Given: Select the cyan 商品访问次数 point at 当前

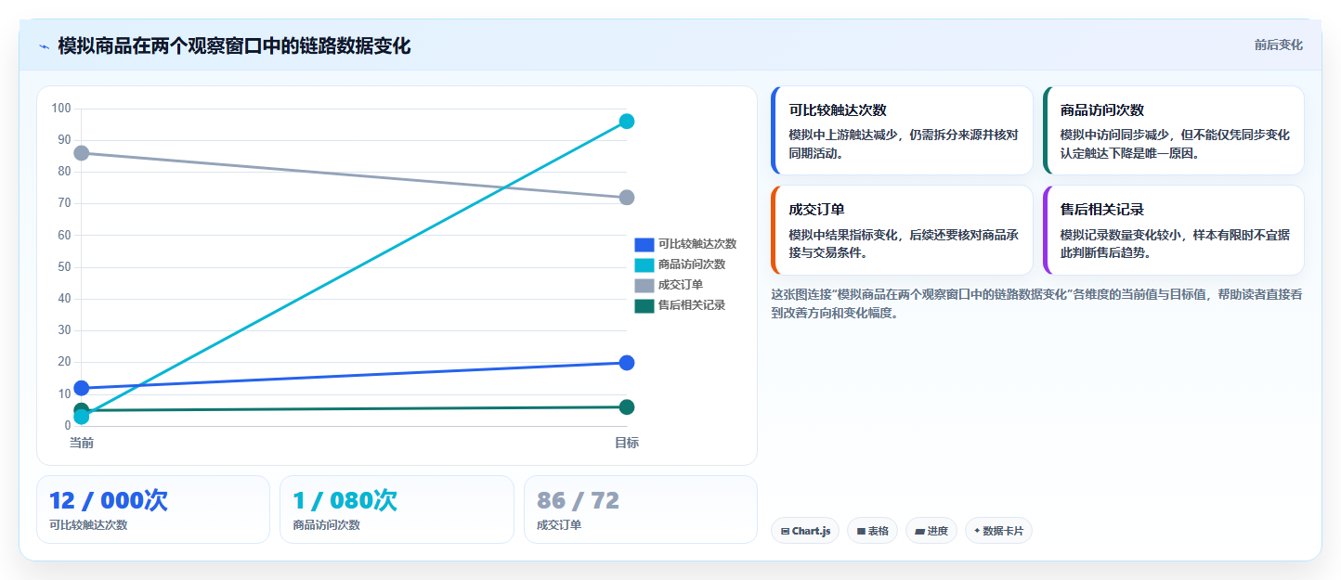Looking at the screenshot, I should pos(82,418).
